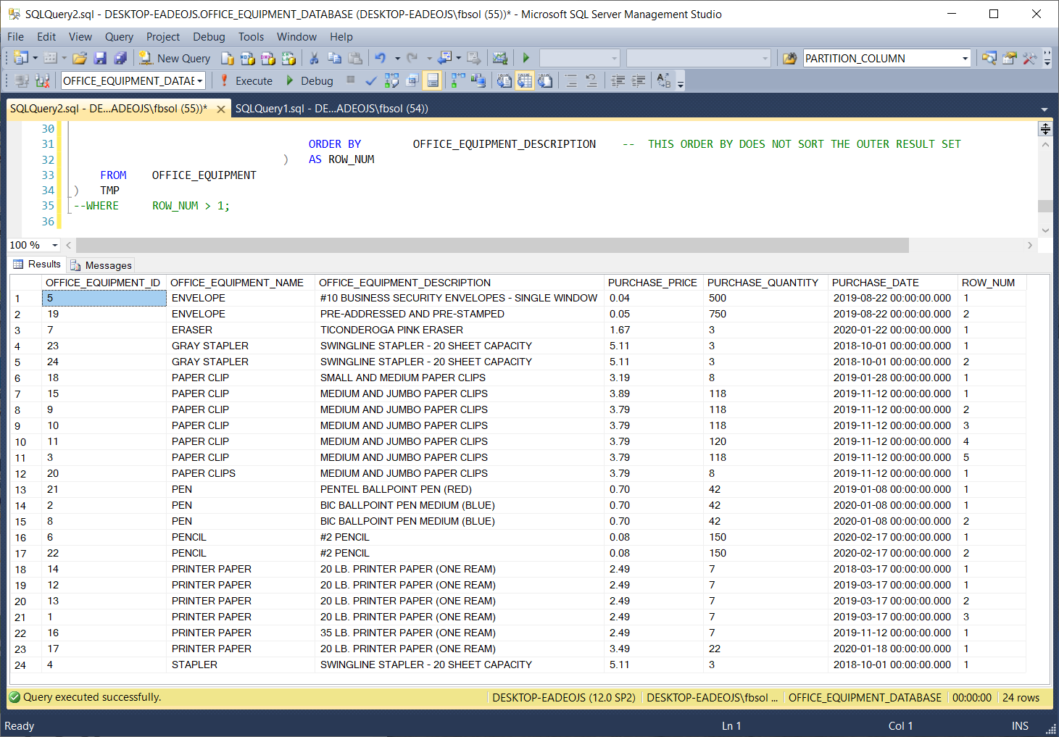Open the 100 % zoom level dropdown

55,246
